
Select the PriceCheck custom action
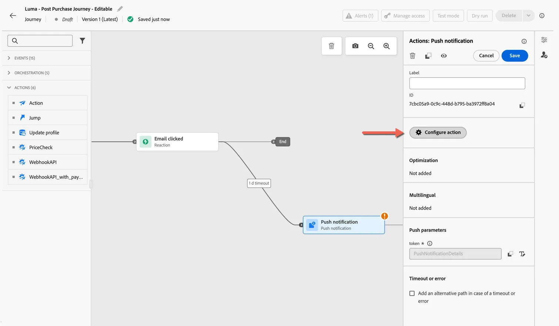47,147
